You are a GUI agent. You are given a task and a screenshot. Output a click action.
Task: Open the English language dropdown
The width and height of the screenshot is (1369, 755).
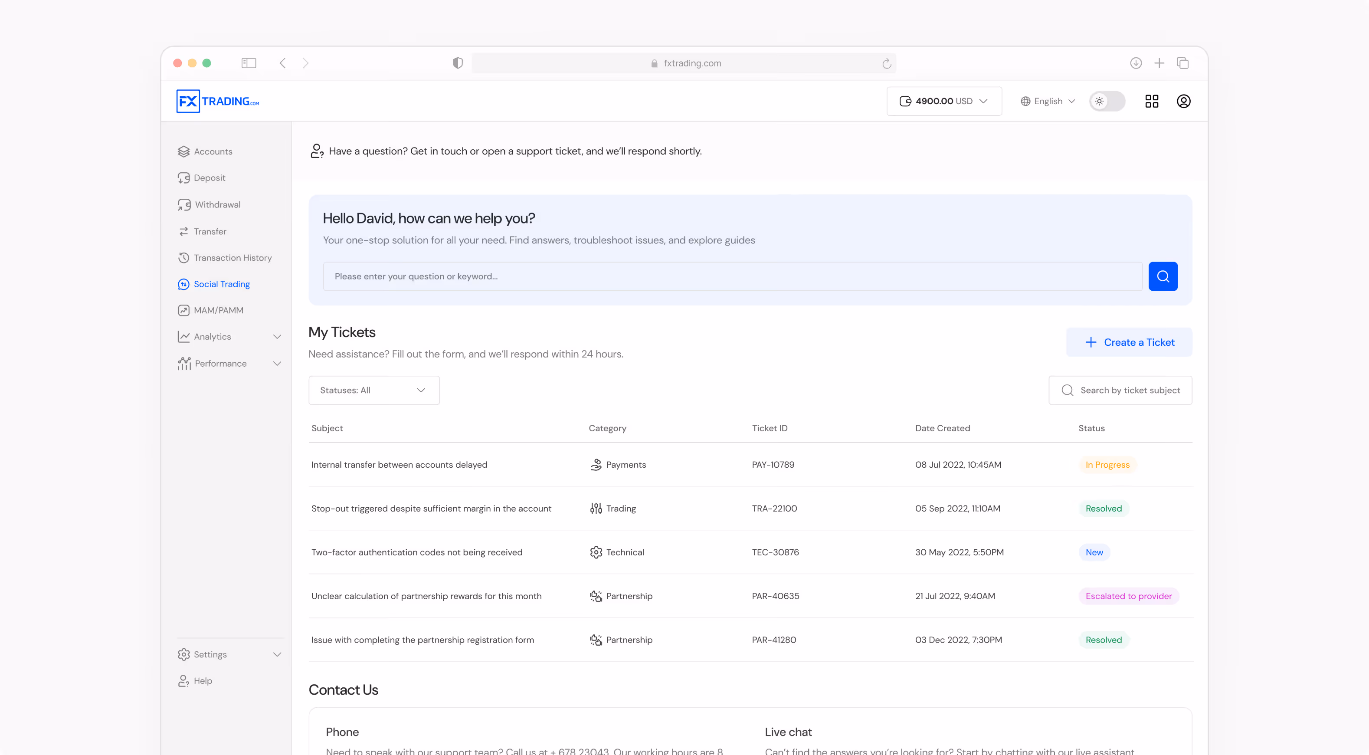point(1048,101)
